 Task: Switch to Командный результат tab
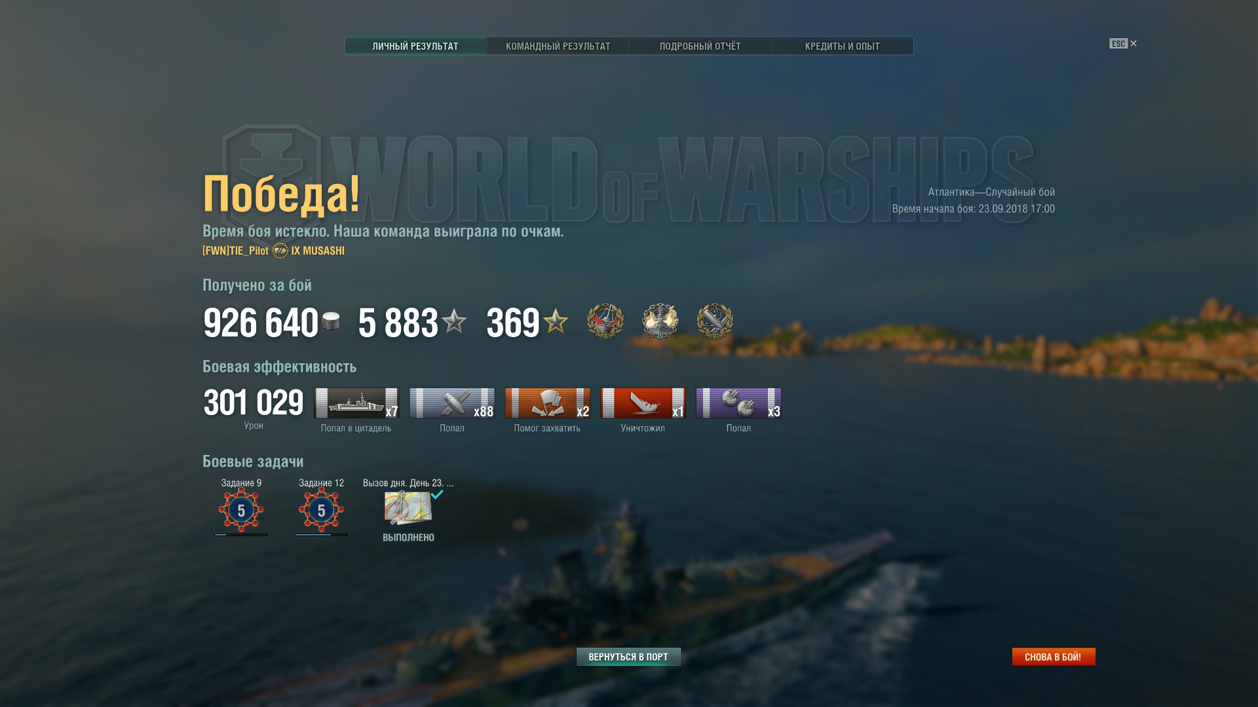[558, 46]
